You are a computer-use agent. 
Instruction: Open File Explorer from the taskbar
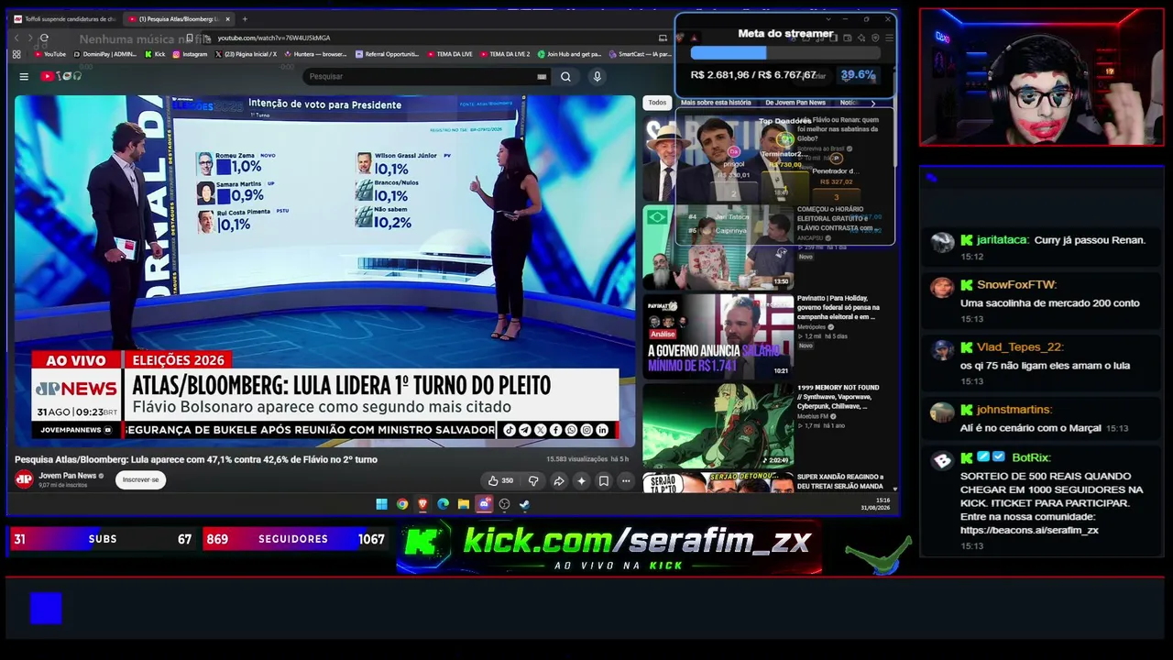[x=464, y=504]
